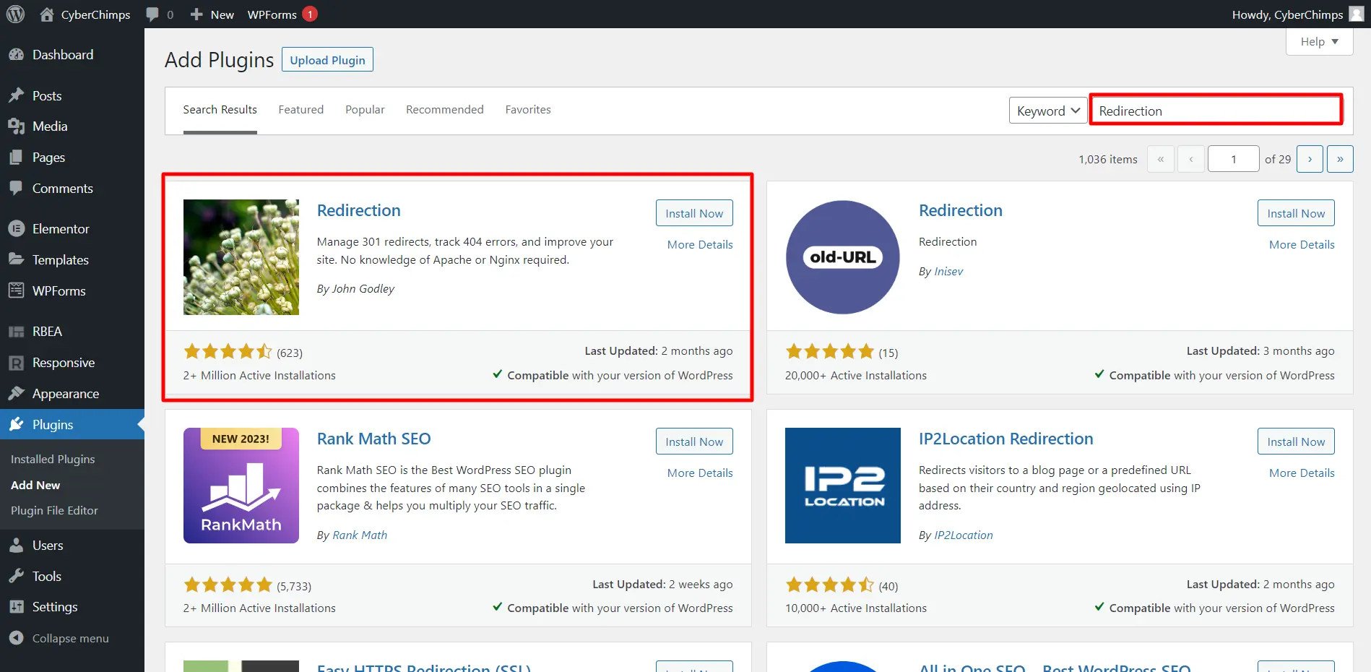
Task: Click the Elementor icon in sidebar
Action: tap(16, 229)
